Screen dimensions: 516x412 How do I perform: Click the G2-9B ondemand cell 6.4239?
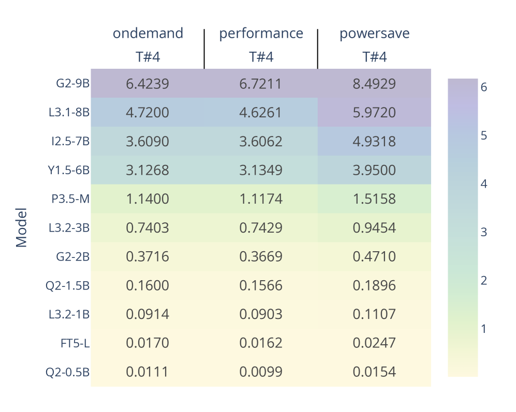(x=148, y=84)
